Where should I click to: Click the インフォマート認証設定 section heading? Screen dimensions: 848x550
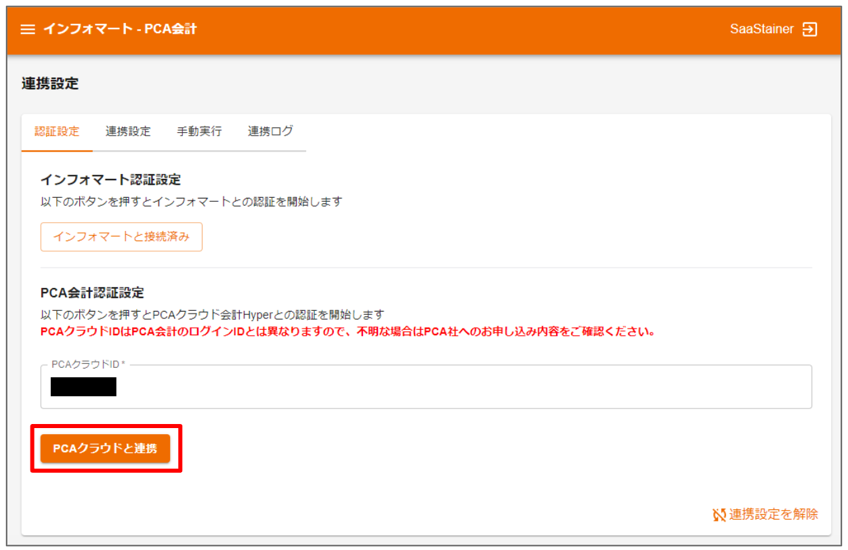tap(110, 180)
